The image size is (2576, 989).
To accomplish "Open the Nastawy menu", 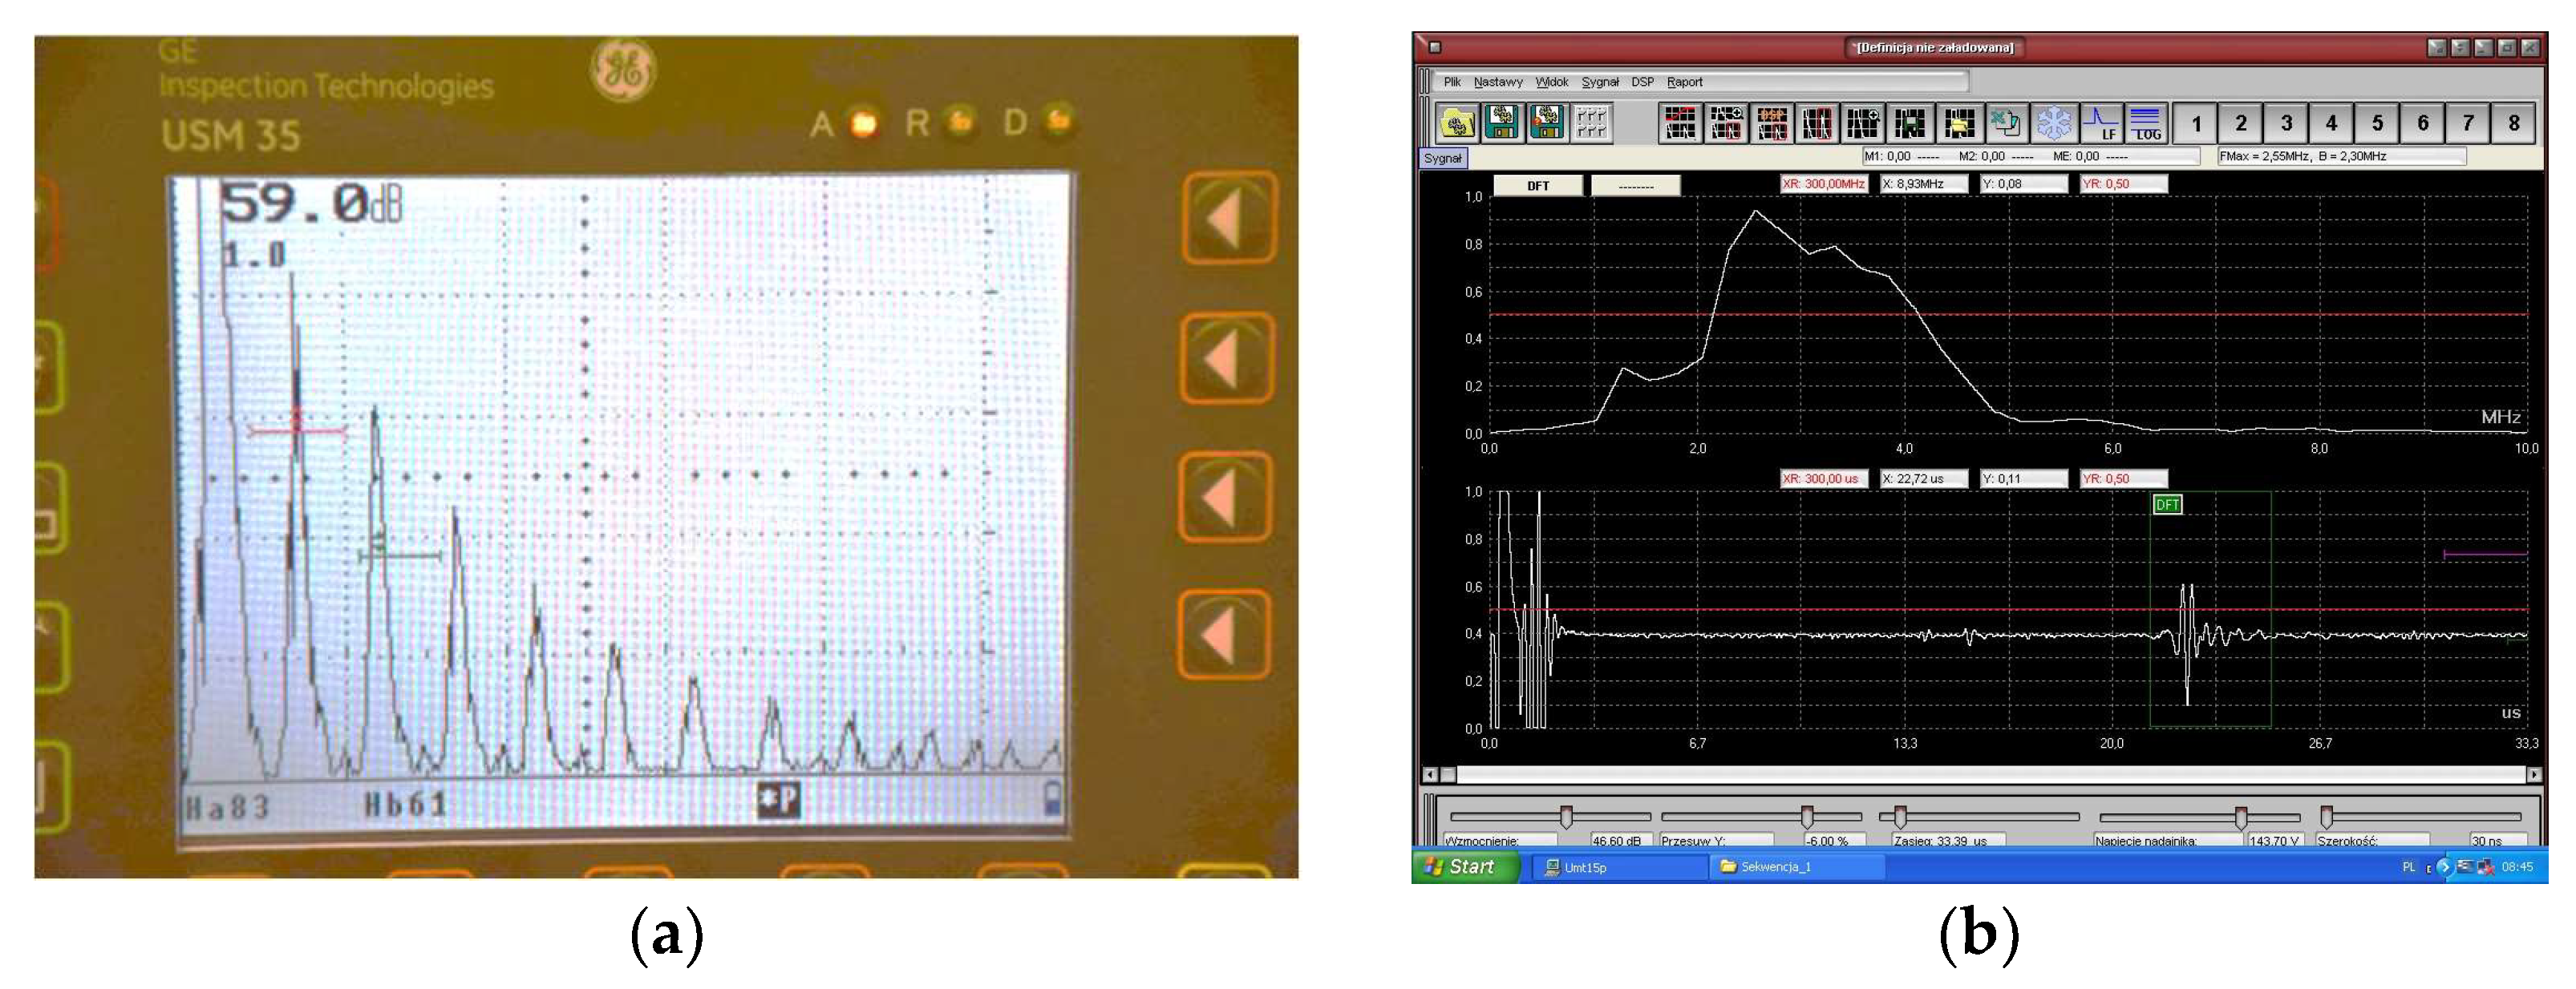I will [x=1498, y=82].
